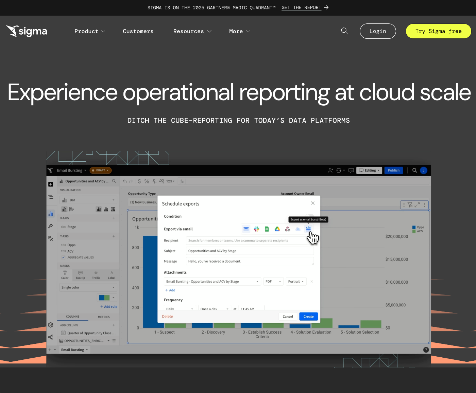Select the 100% stacked bar layout toggle

113,209
